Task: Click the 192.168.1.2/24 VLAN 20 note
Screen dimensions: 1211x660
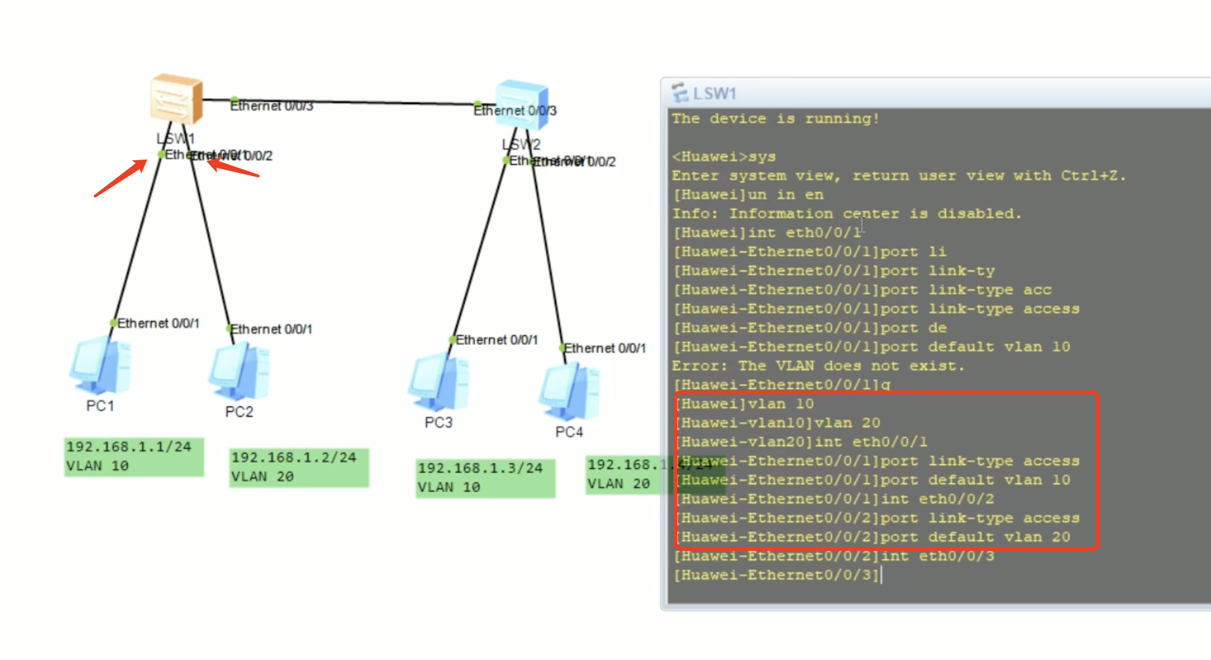Action: [x=298, y=467]
